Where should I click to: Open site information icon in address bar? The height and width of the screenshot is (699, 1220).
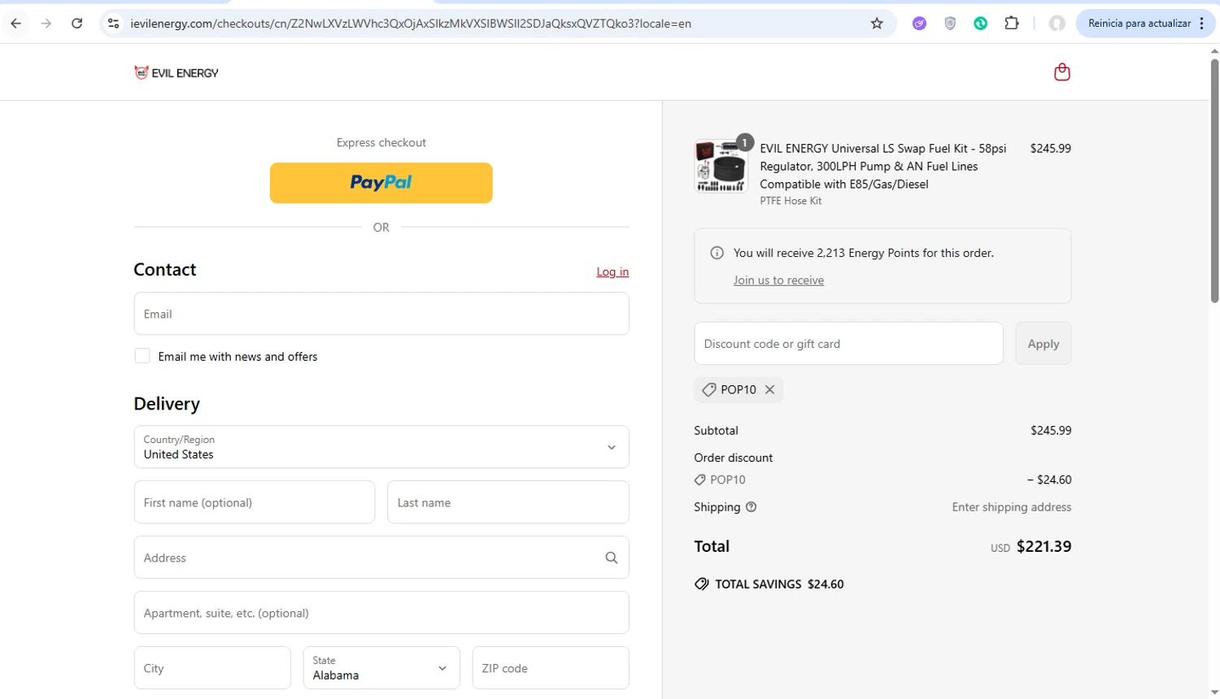tap(114, 24)
